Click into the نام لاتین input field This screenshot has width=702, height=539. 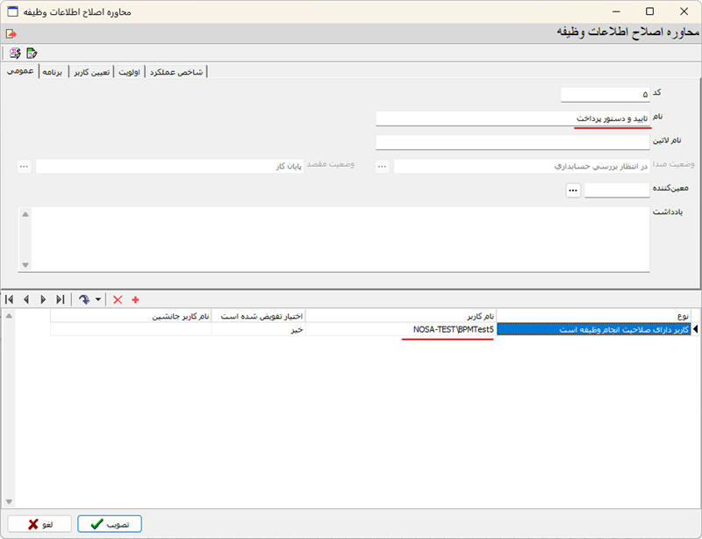pos(513,141)
